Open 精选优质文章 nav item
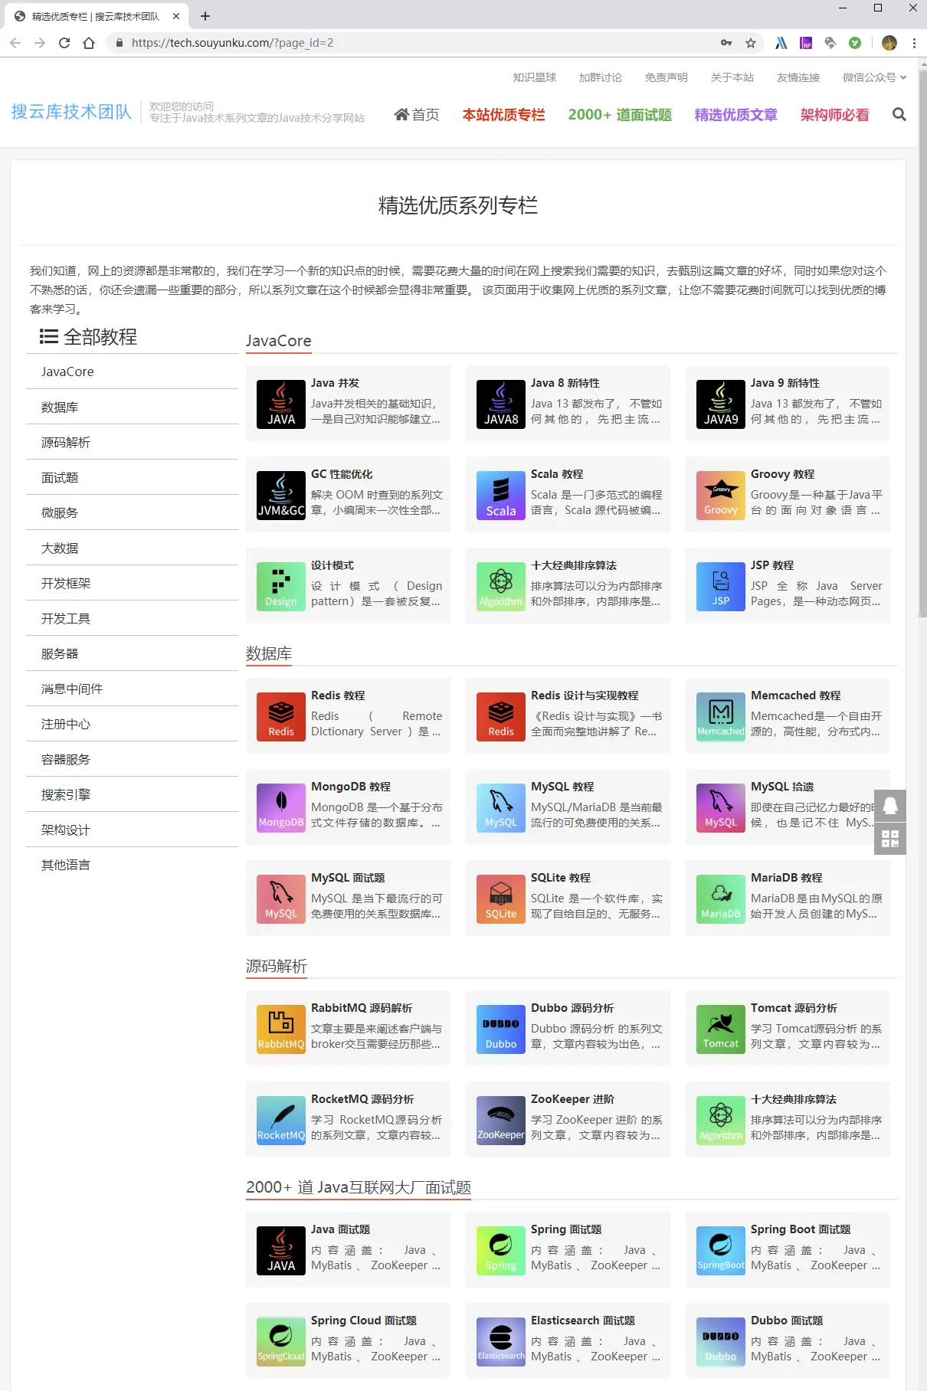Image resolution: width=927 pixels, height=1391 pixels. (736, 115)
